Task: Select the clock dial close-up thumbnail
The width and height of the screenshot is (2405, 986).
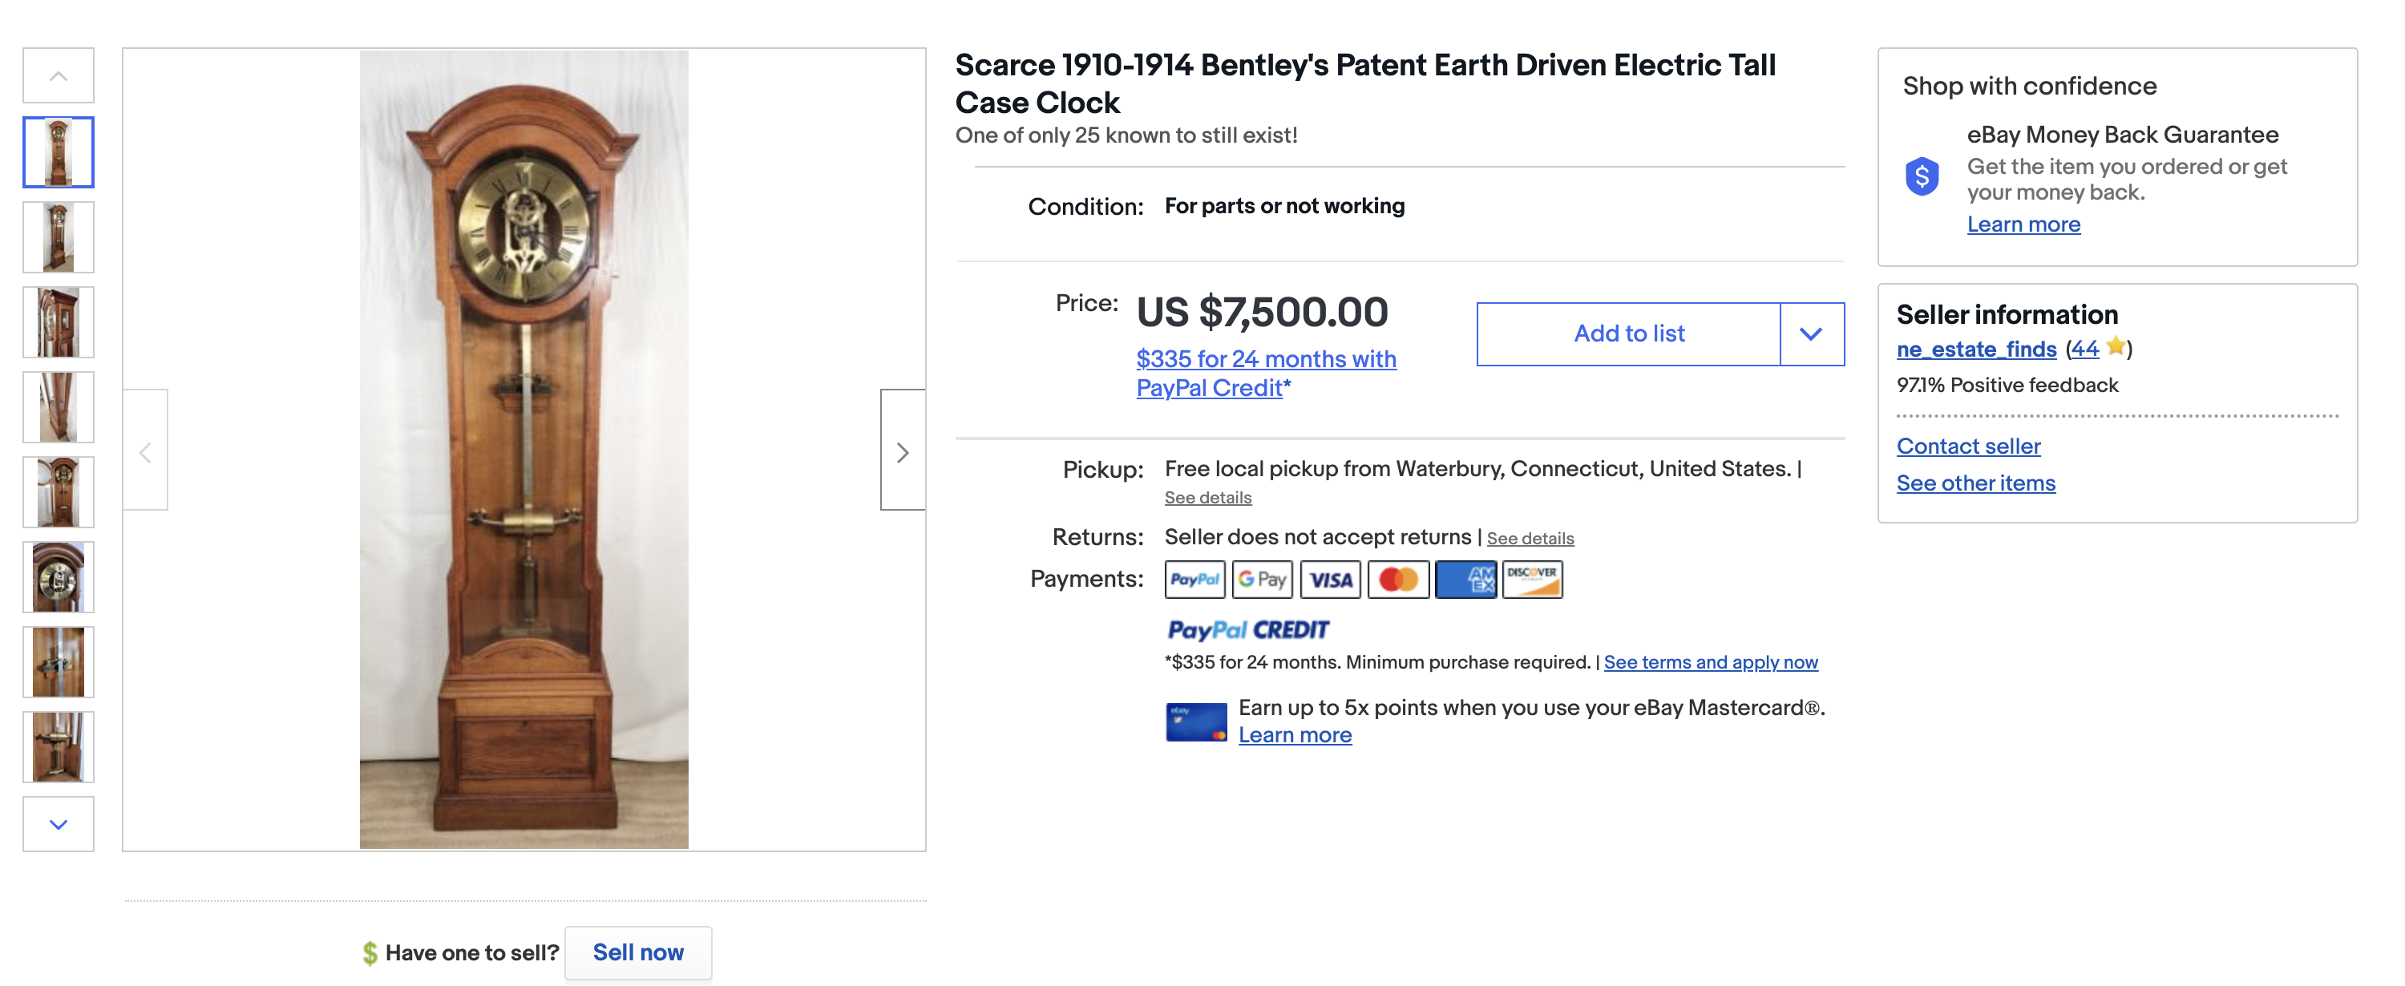Action: (x=58, y=577)
